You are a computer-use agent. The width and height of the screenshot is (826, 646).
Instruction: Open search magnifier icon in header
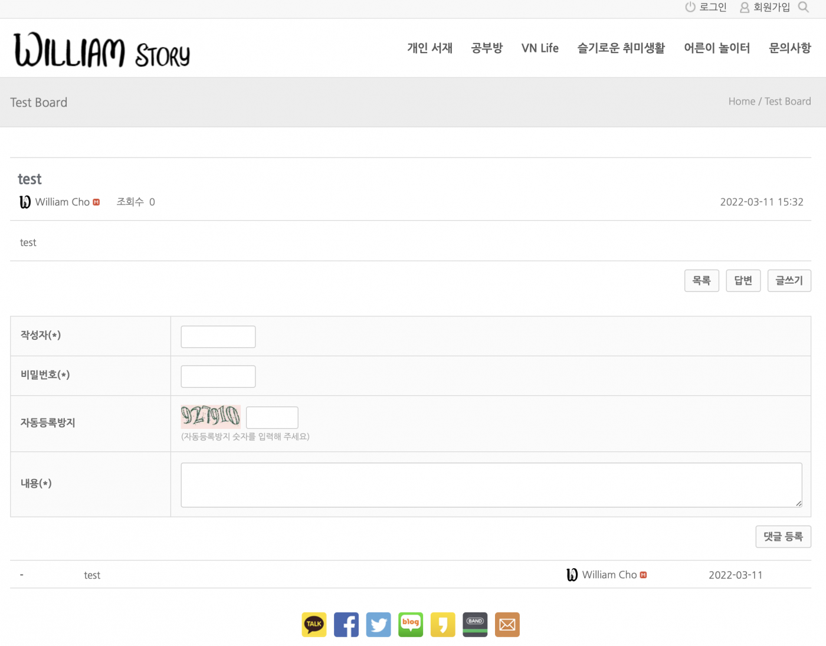click(x=803, y=7)
